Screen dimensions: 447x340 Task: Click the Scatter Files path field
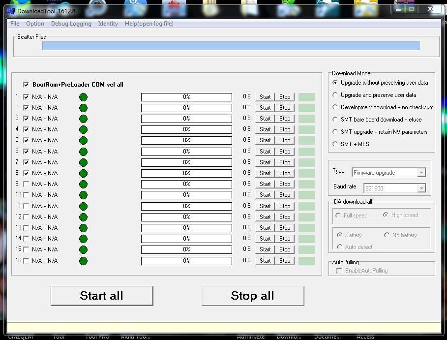pos(231,45)
